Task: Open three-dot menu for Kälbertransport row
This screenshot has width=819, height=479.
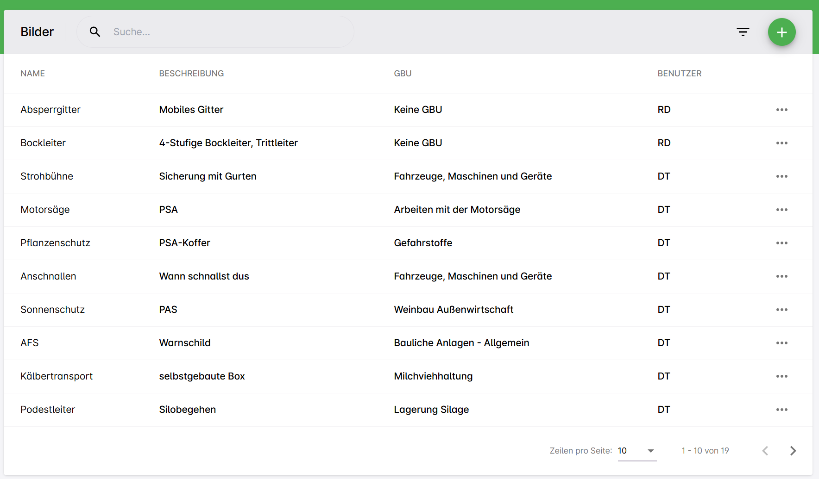Action: [781, 376]
